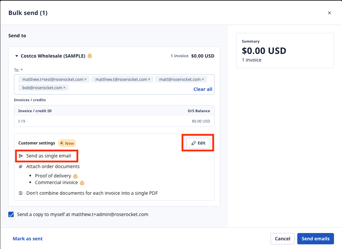342x249 pixels.
Task: Remove matthew.t+test@roserocket.com recipient
Action: [85, 80]
